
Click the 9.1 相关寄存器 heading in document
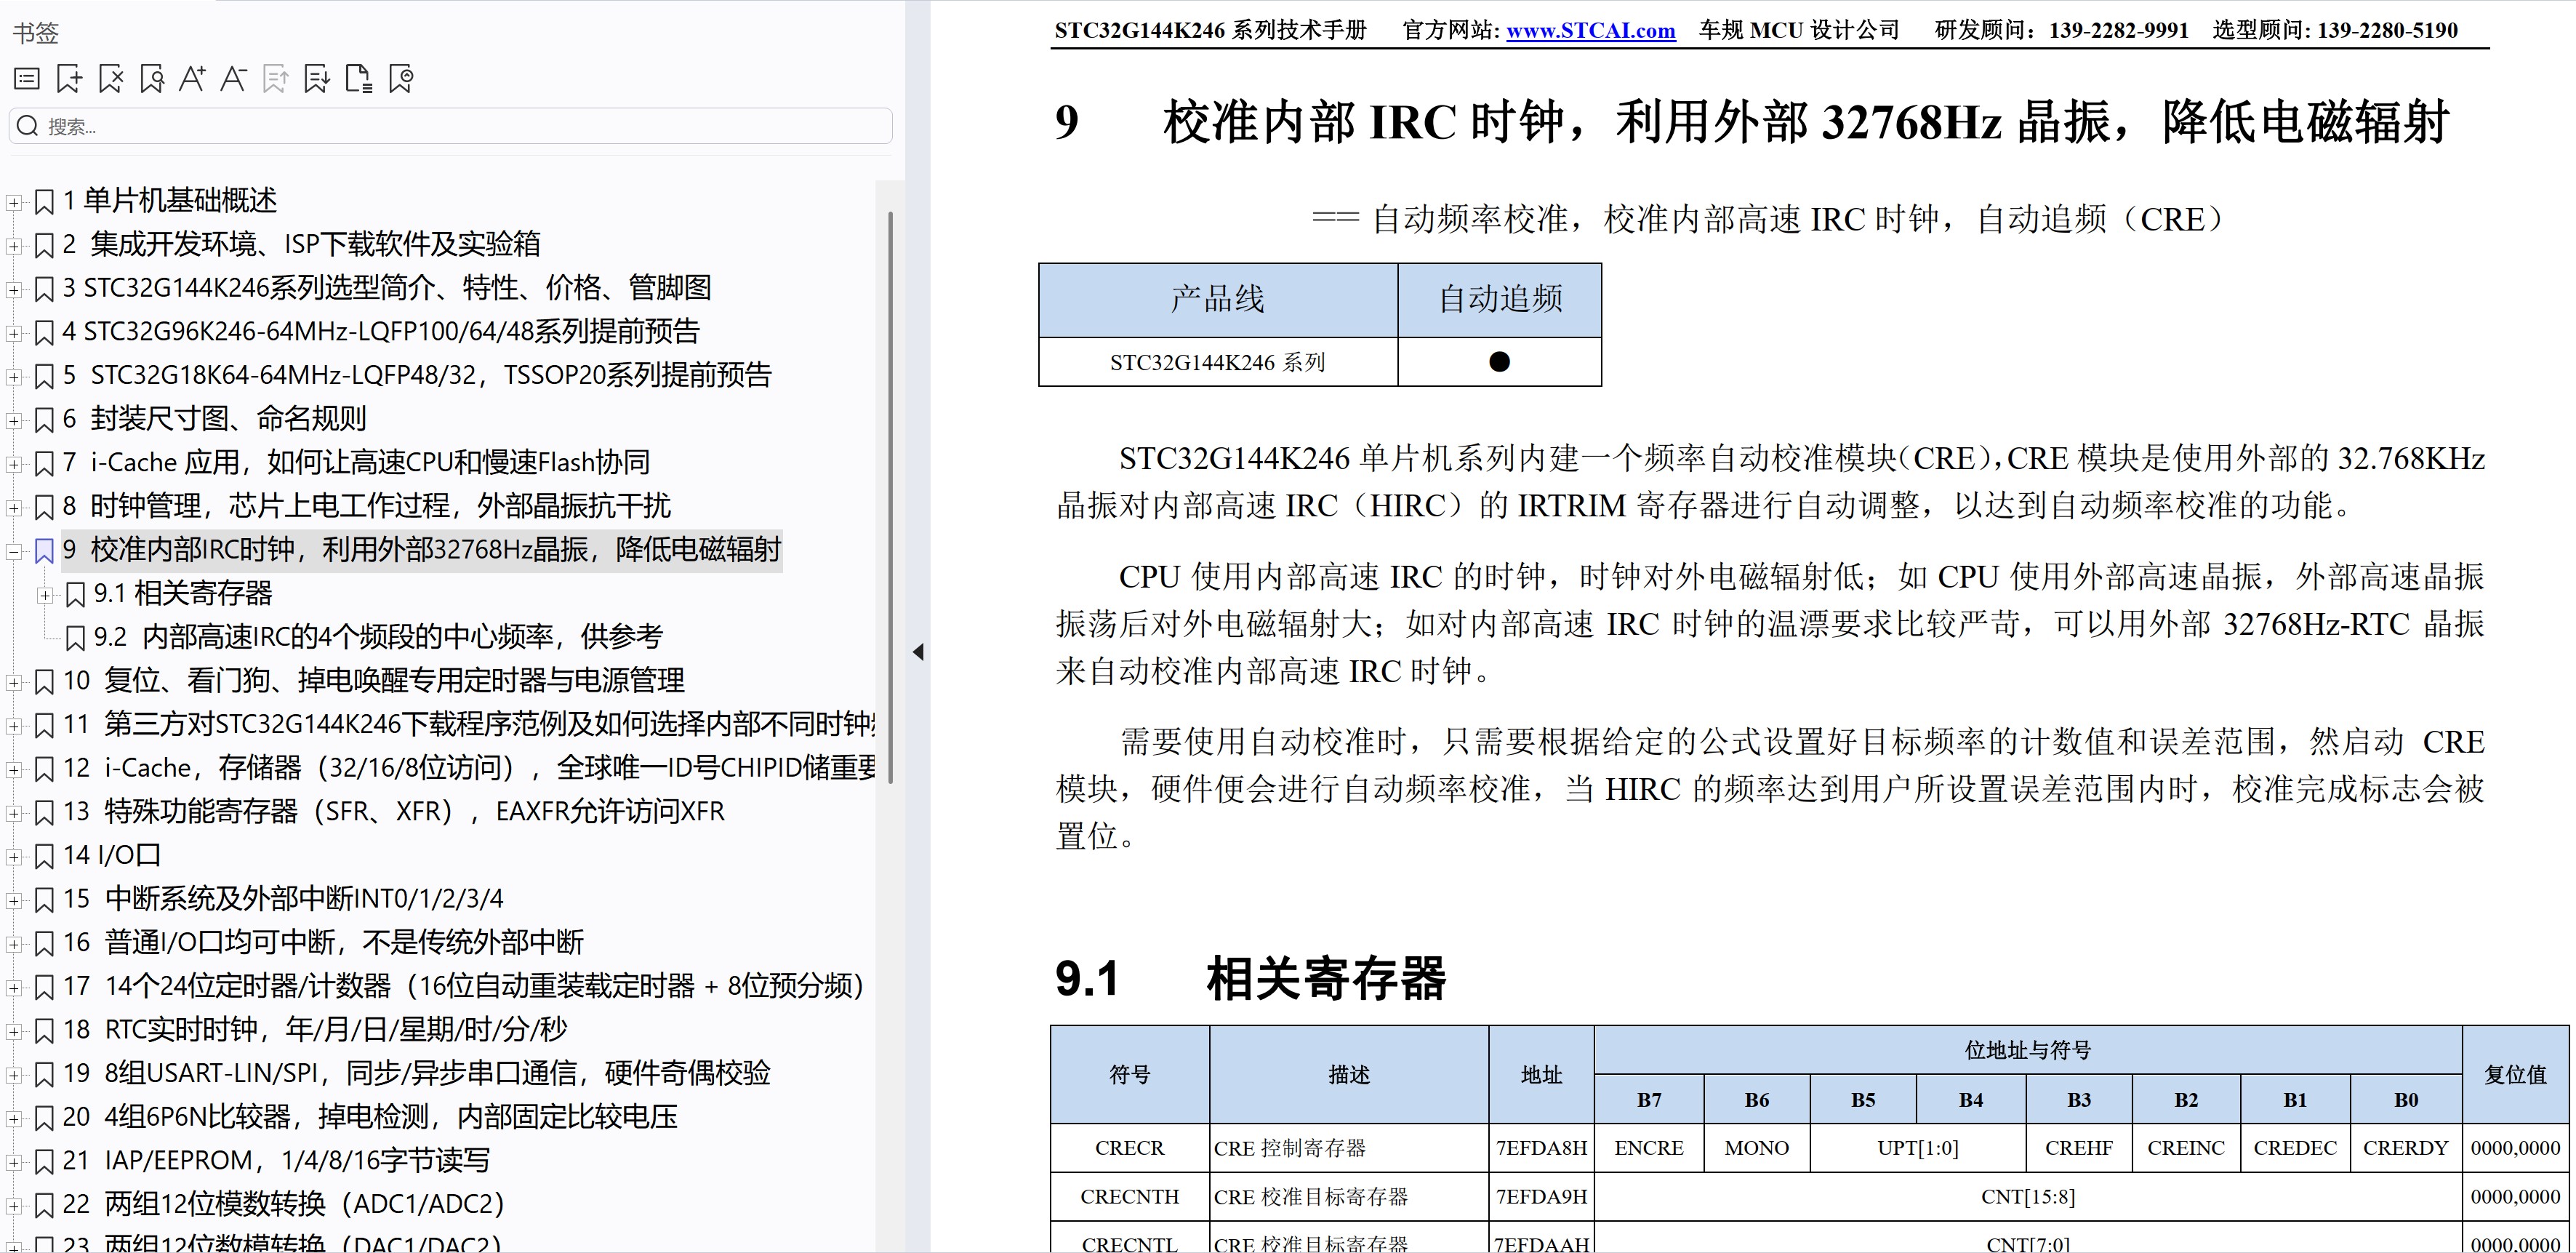1250,978
